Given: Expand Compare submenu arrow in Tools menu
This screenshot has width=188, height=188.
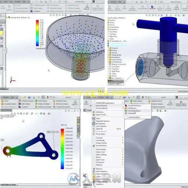Looking at the screenshot, I should pos(123,138).
